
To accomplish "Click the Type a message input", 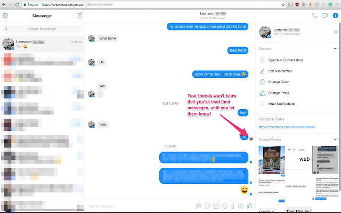I will (139, 206).
